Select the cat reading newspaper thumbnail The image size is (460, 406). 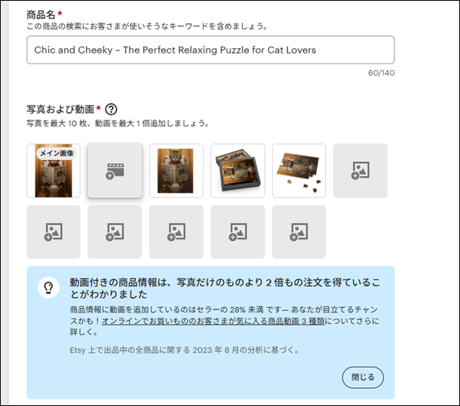tap(176, 170)
